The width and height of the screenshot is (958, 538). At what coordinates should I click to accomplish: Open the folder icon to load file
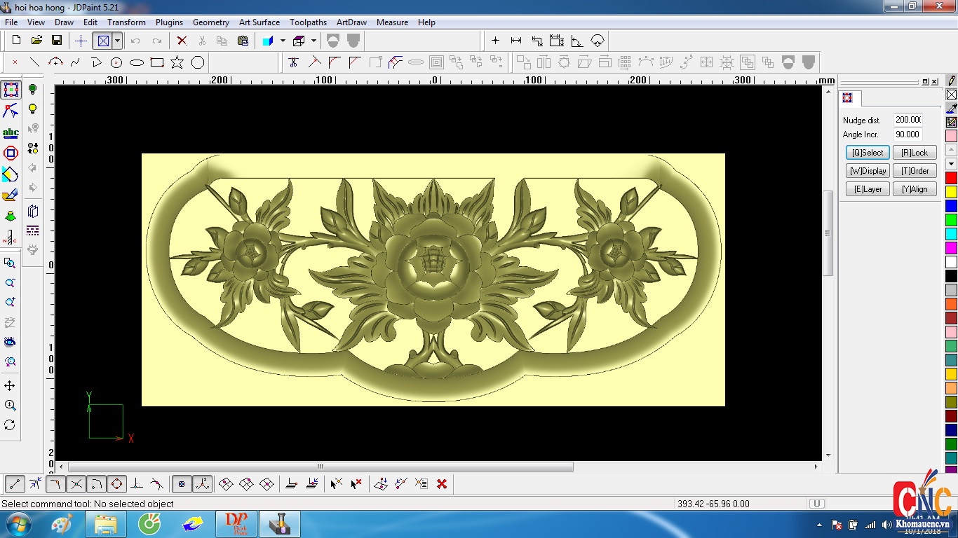[x=36, y=41]
